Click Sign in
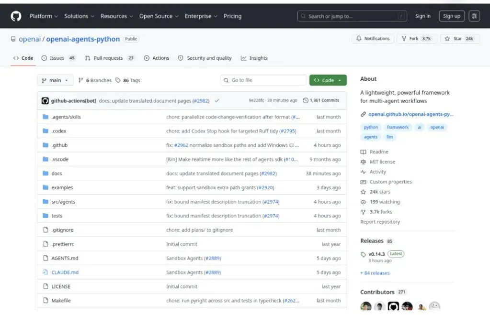This screenshot has height=315, width=490. 422,16
